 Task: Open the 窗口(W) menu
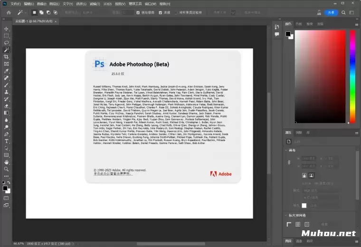tap(151, 4)
